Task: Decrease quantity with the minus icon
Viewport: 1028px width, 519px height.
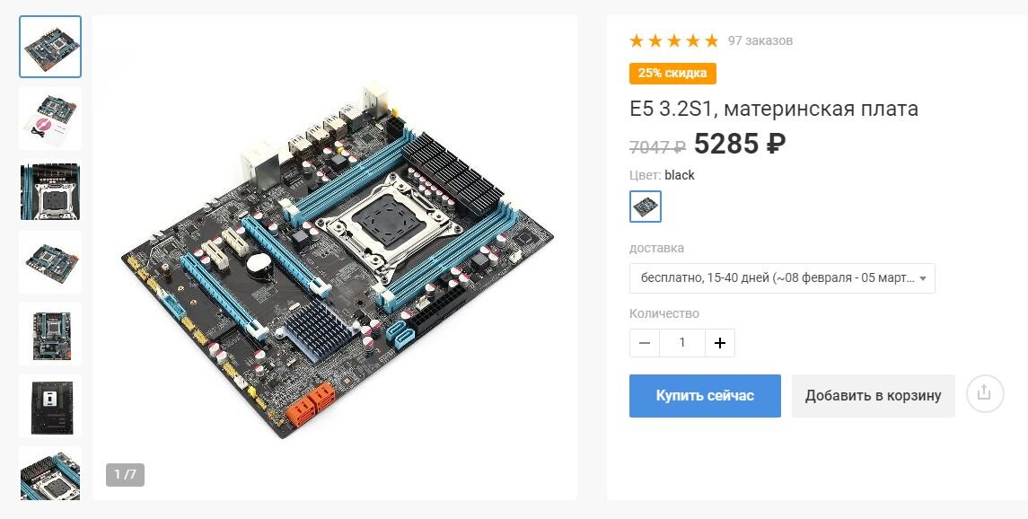Action: click(645, 343)
